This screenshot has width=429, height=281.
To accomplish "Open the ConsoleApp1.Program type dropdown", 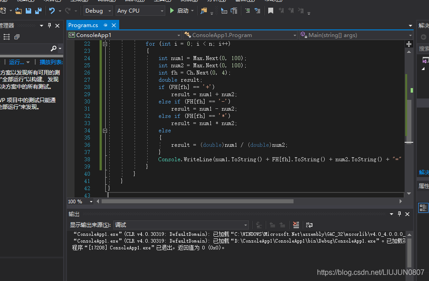I will (x=240, y=35).
